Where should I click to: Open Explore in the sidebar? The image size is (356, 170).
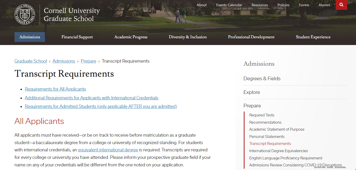click(252, 92)
